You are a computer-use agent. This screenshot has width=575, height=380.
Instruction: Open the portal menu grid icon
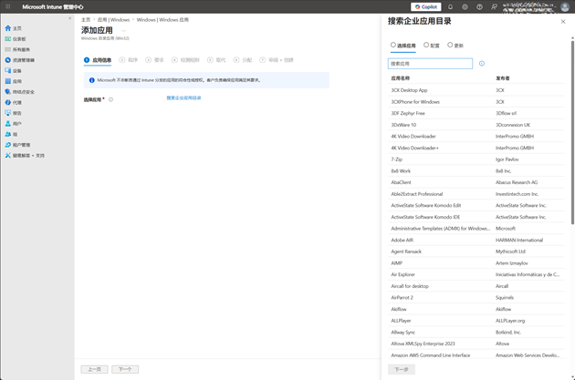pyautogui.click(x=7, y=6)
